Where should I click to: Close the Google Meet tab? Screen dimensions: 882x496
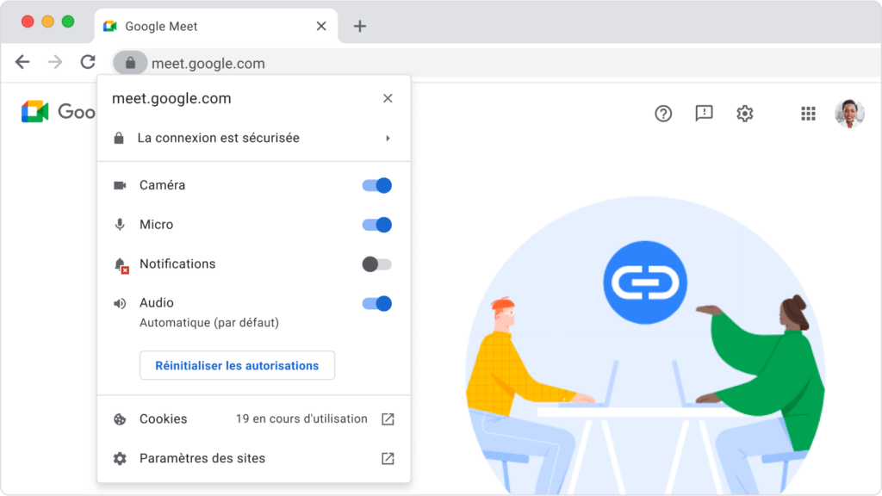[321, 27]
